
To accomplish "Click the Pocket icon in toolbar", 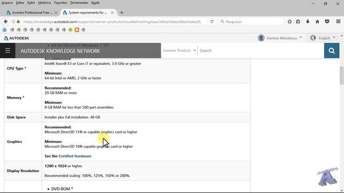I will pos(327,21).
